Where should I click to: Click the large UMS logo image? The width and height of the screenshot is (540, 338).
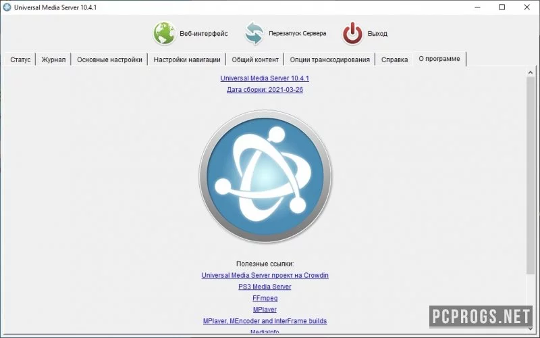(265, 176)
